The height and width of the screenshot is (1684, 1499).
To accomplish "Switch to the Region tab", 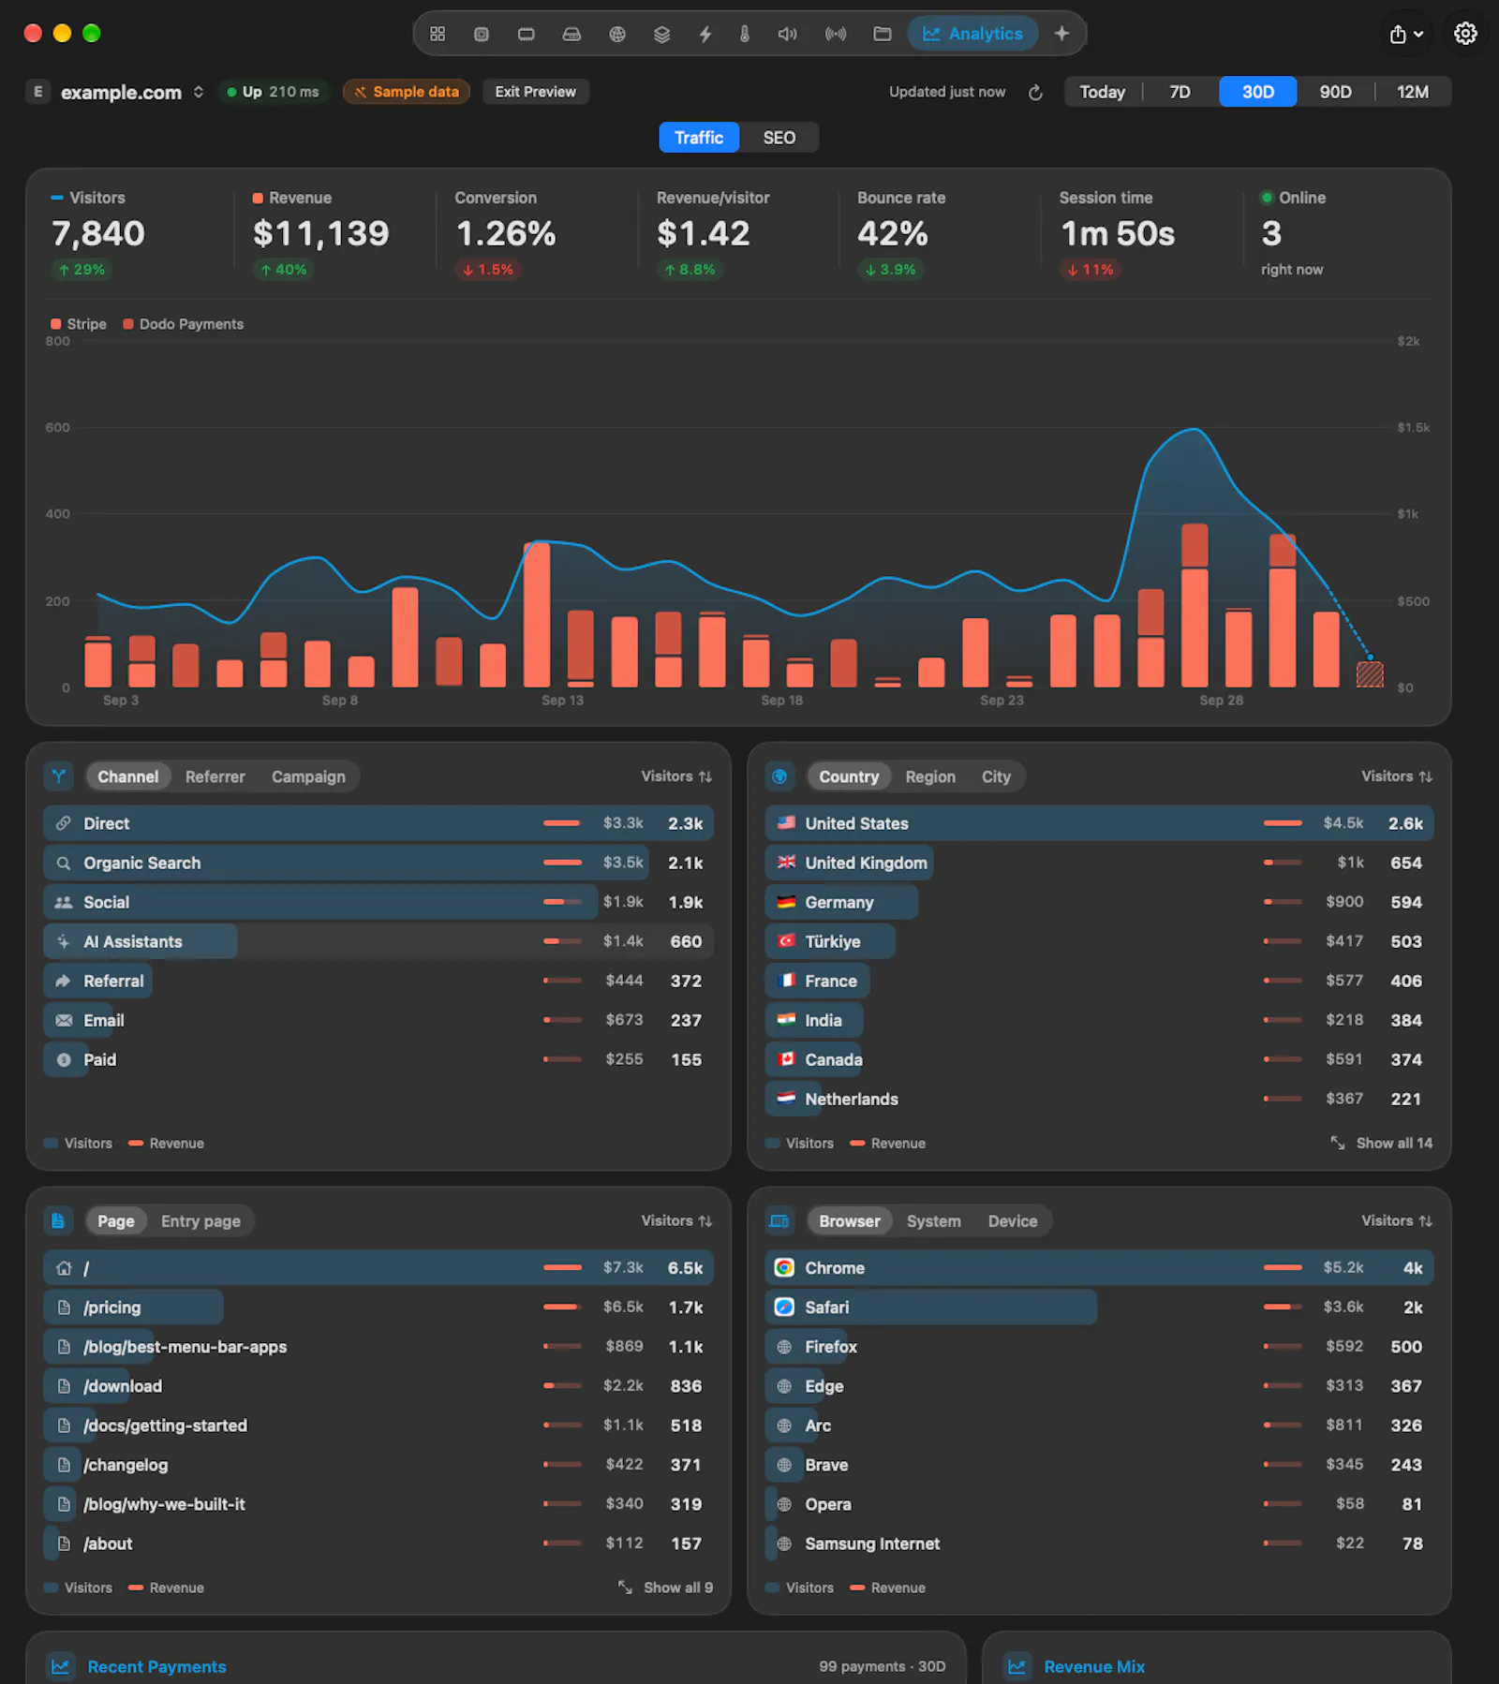I will tap(930, 776).
